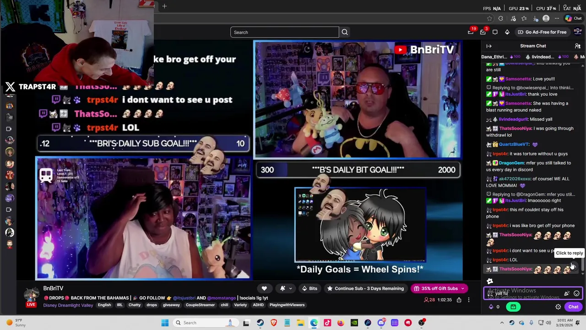Viewport: 586px width, 330px height.
Task: Click the browser profile avatar icon
Action: tap(546, 18)
